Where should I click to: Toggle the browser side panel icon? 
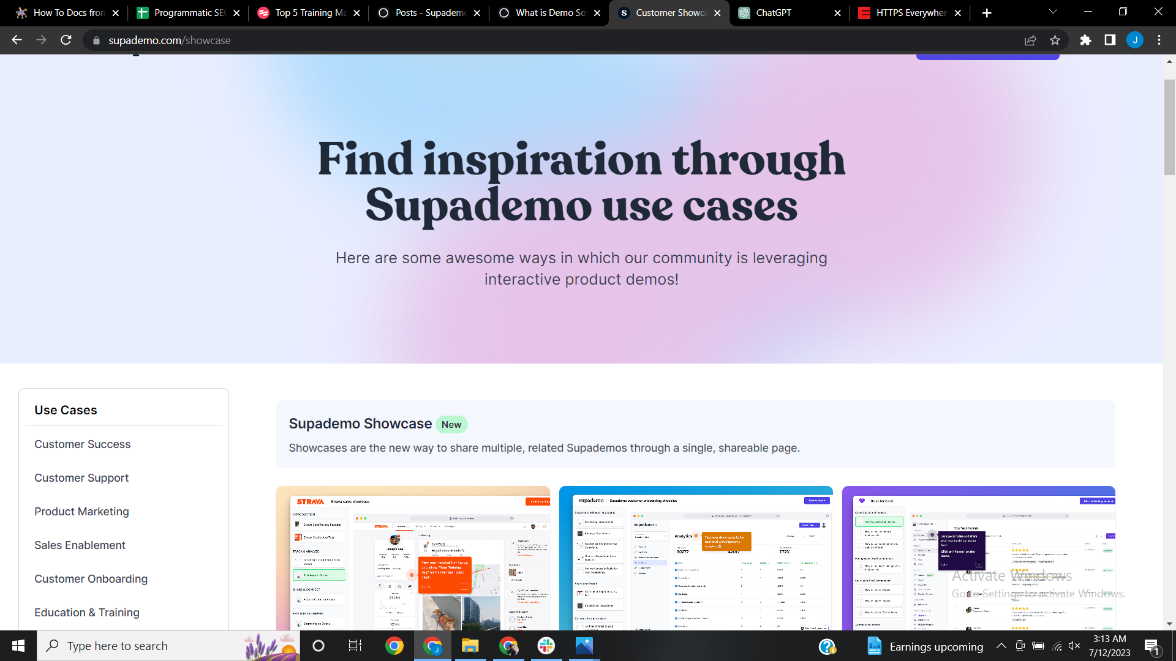pyautogui.click(x=1110, y=40)
